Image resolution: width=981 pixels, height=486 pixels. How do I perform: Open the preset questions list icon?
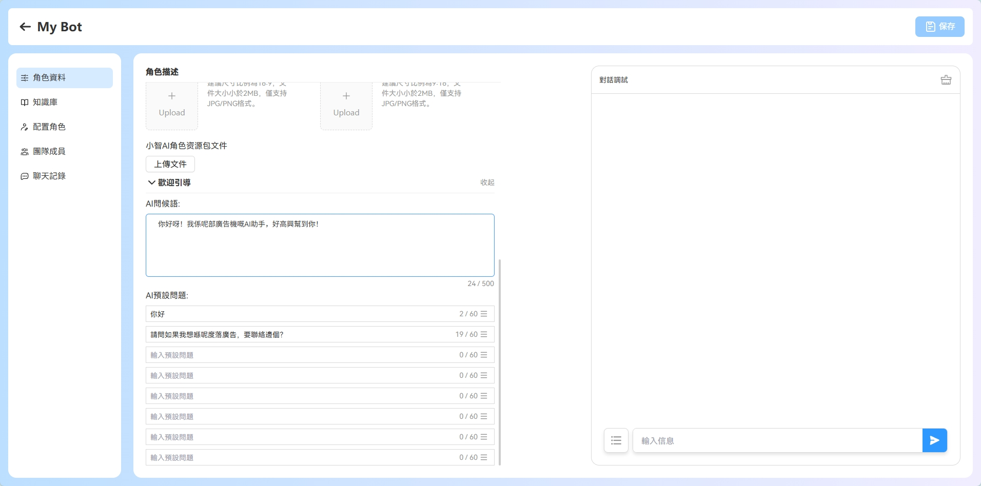(x=616, y=440)
